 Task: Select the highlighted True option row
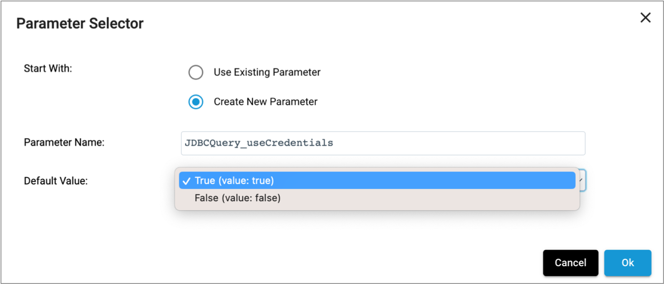coord(345,180)
